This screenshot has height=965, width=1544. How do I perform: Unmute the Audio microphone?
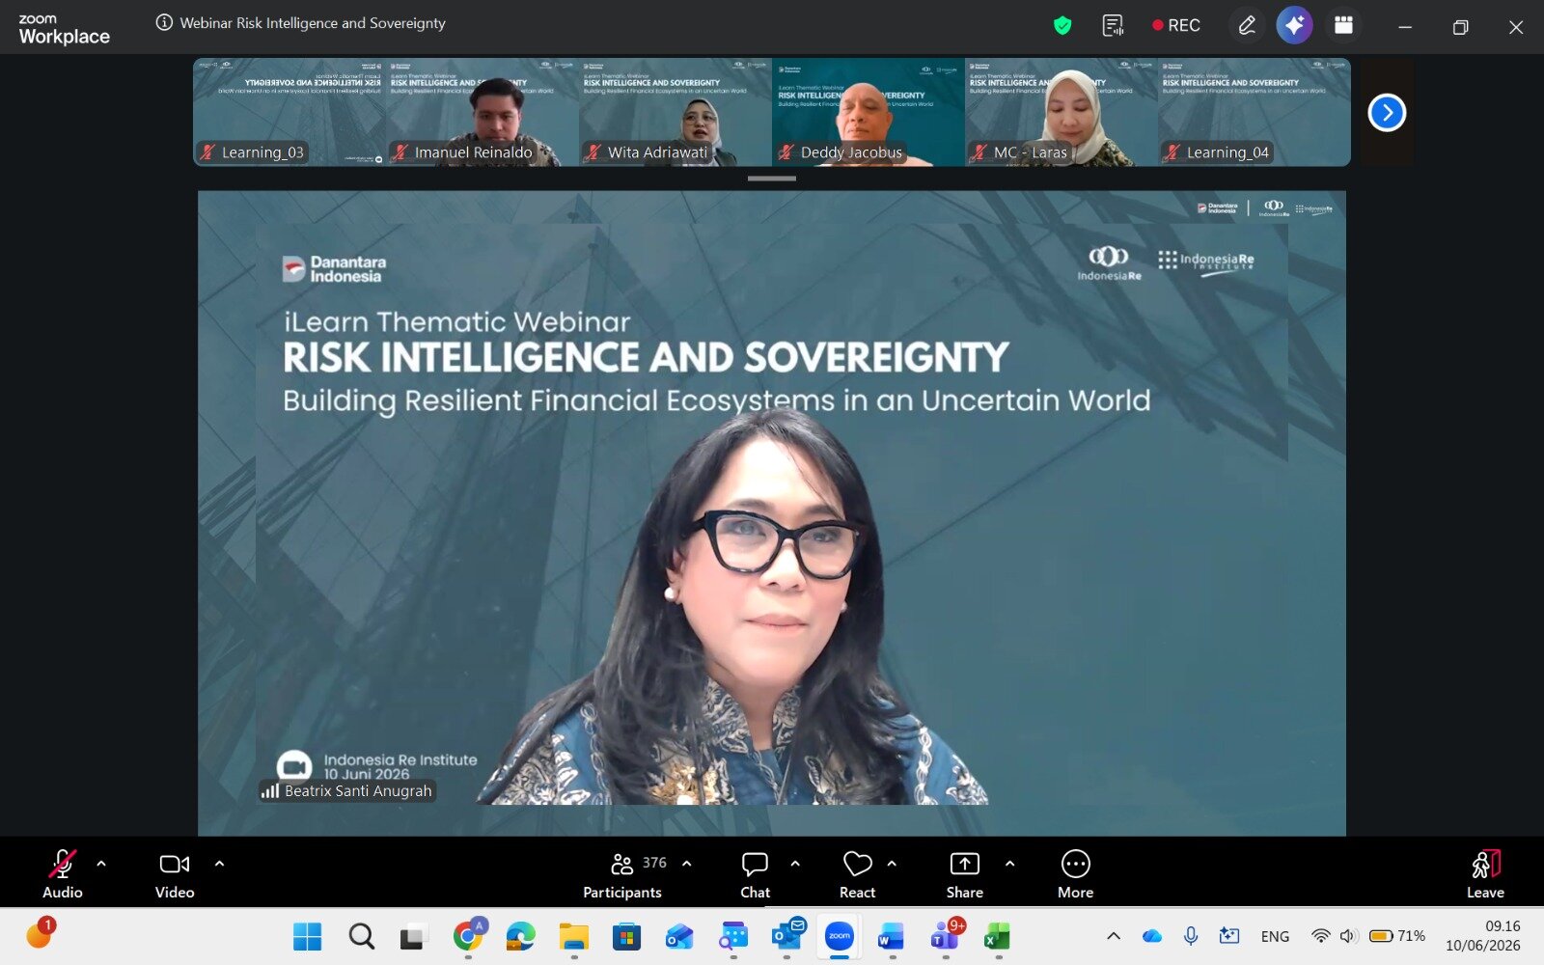coord(63,875)
